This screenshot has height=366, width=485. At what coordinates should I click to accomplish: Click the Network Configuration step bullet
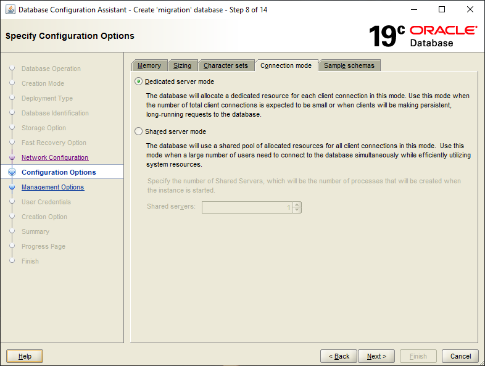click(x=12, y=157)
